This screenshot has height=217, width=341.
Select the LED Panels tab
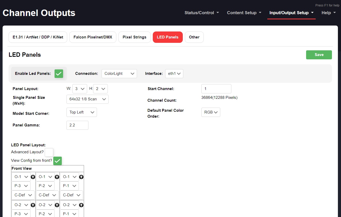[x=168, y=37]
